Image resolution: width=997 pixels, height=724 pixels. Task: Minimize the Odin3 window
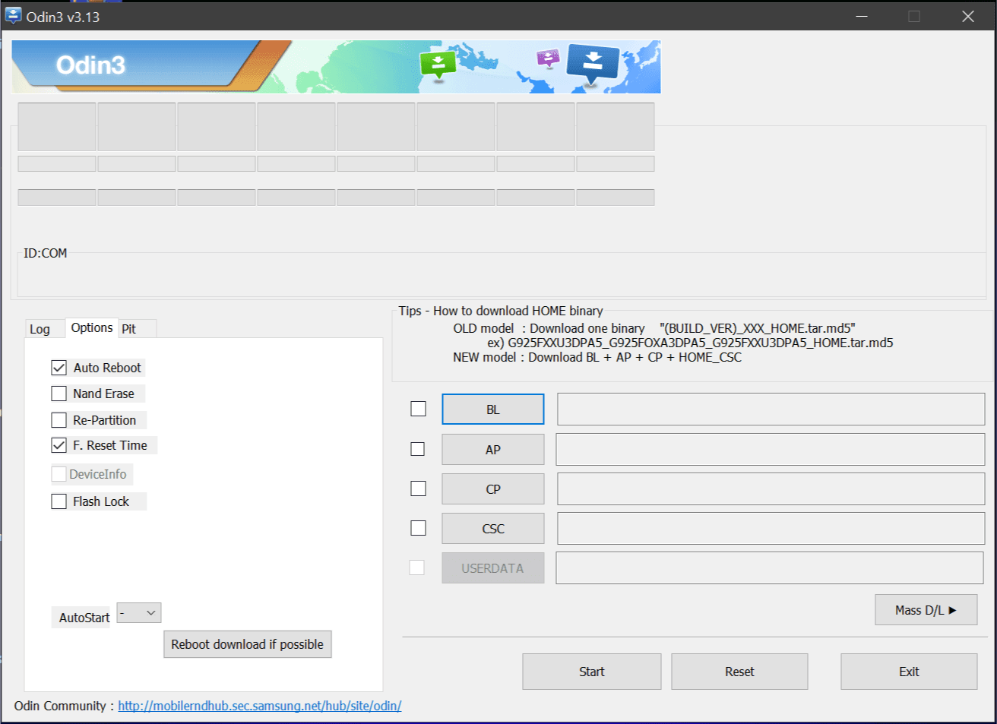click(862, 17)
